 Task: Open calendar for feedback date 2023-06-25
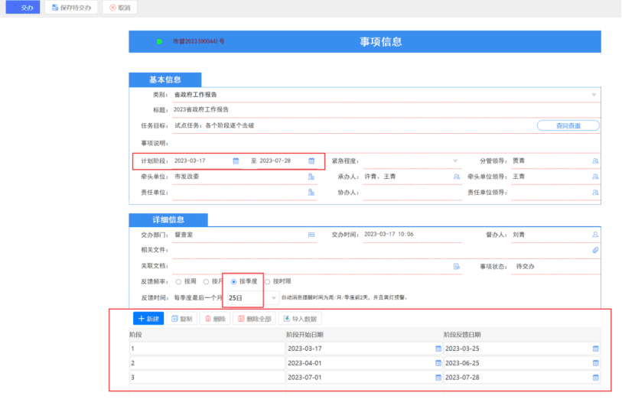tap(595, 363)
